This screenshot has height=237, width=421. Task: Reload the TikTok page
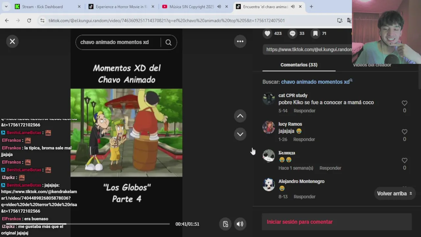29,20
